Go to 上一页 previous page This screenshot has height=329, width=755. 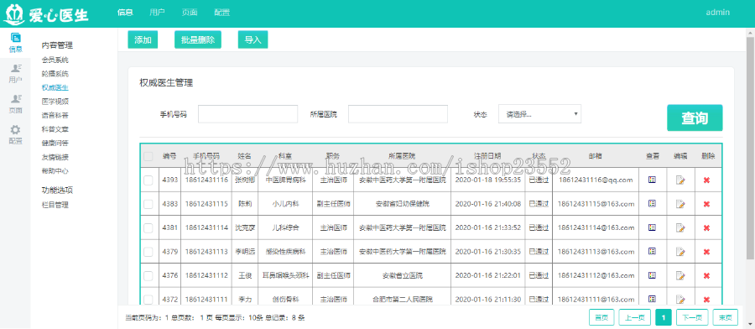pos(635,317)
